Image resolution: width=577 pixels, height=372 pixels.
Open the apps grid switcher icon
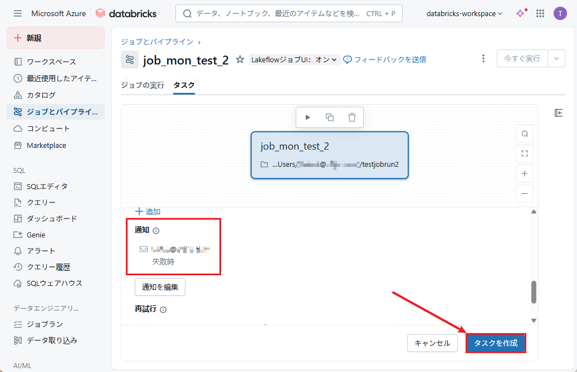coord(540,13)
